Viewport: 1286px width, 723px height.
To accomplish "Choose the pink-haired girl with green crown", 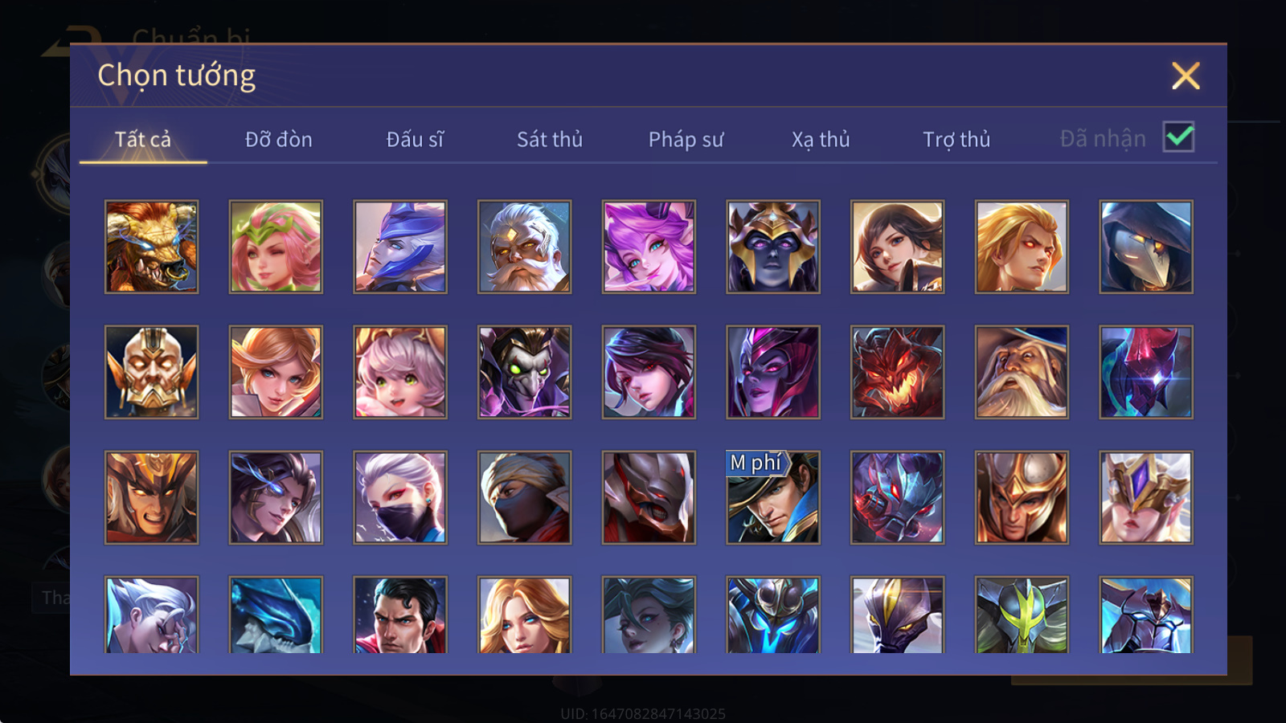I will coord(276,247).
